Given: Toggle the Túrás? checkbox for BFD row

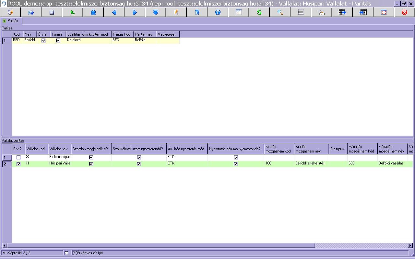Looking at the screenshot, I should click(x=58, y=40).
